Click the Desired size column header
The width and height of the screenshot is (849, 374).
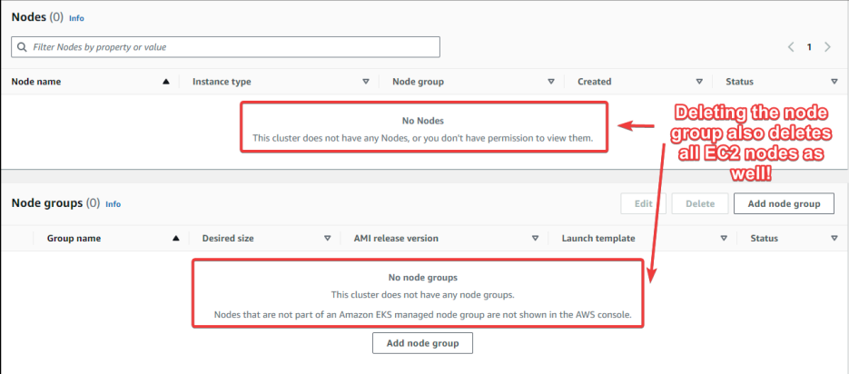tap(228, 238)
